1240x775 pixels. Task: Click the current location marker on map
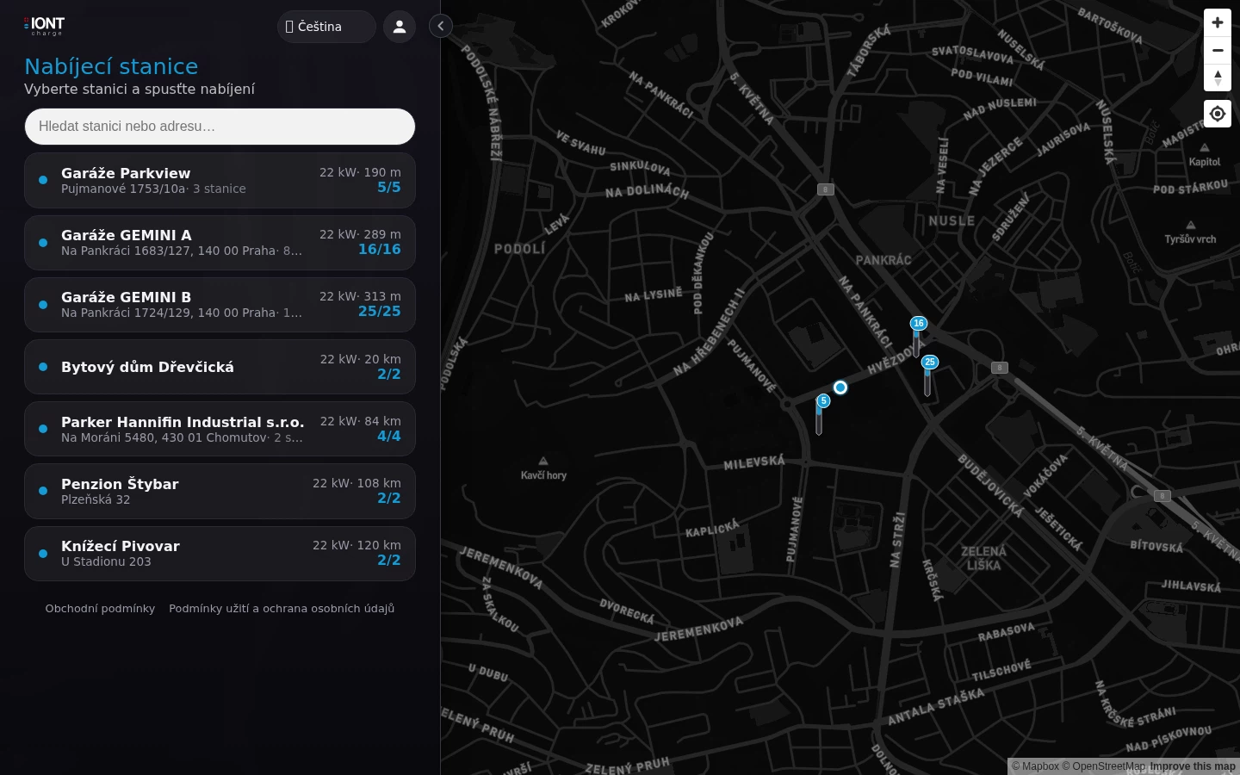pos(840,387)
